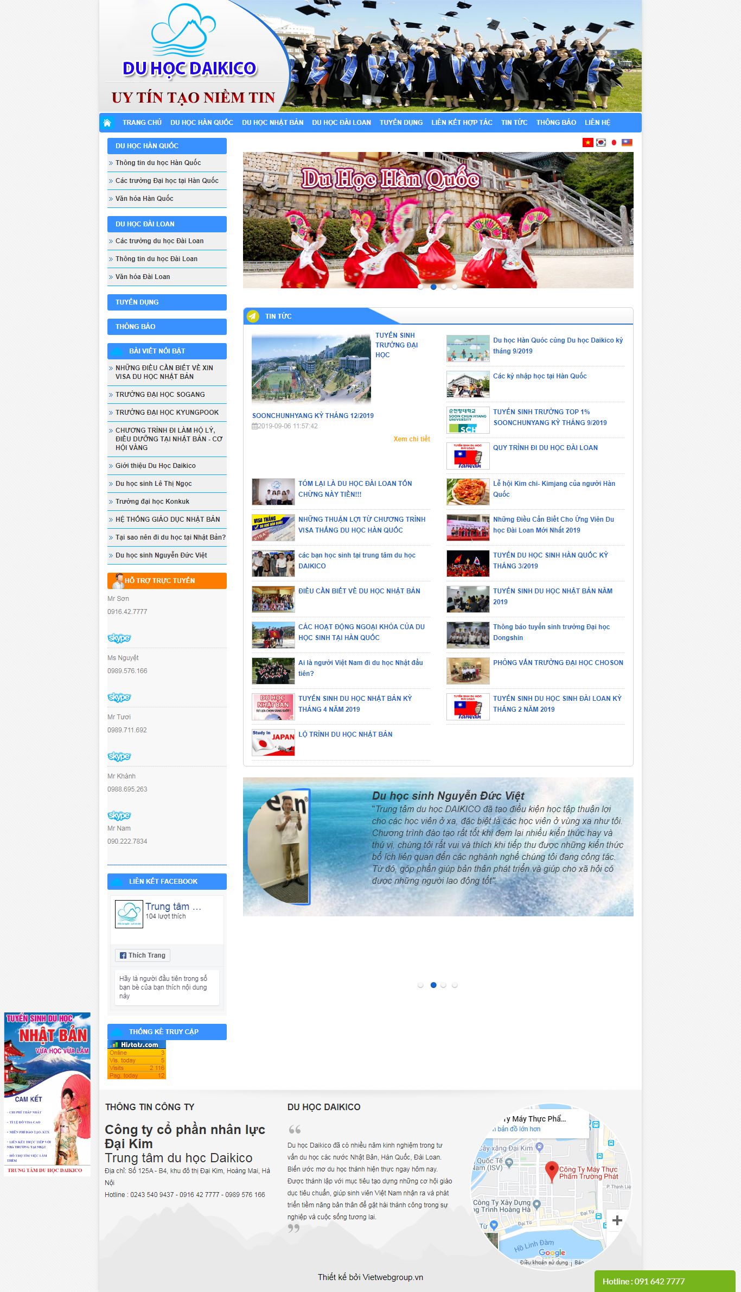
Task: Select the Taiwan flag icon
Action: [627, 142]
